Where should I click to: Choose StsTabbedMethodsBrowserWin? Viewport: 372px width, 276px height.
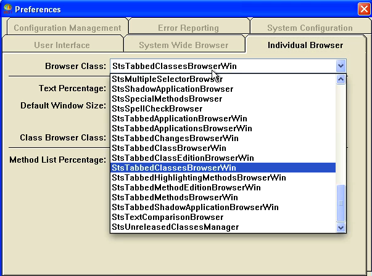223,197
